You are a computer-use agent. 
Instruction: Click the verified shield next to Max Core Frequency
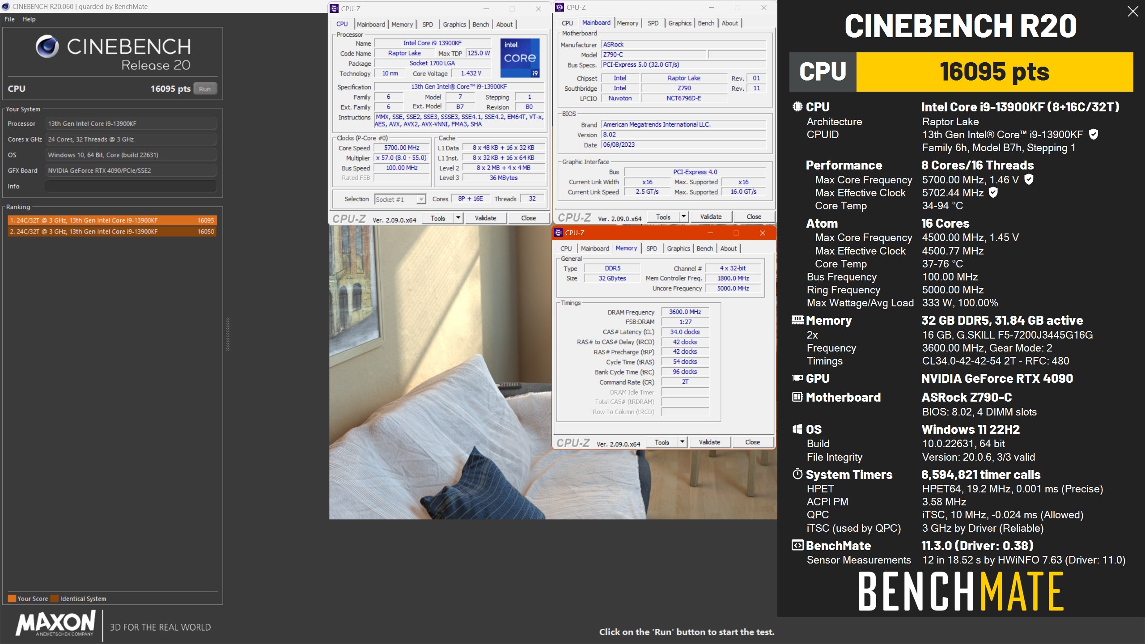pos(1029,179)
